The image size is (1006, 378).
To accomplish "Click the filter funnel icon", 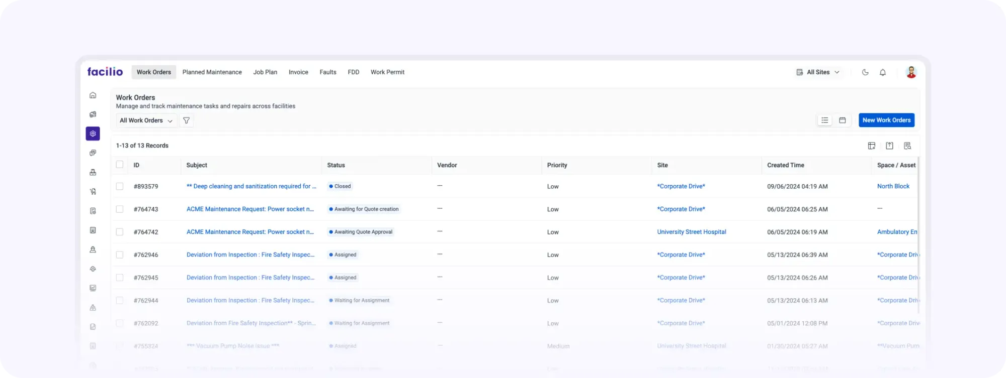I will pyautogui.click(x=186, y=120).
